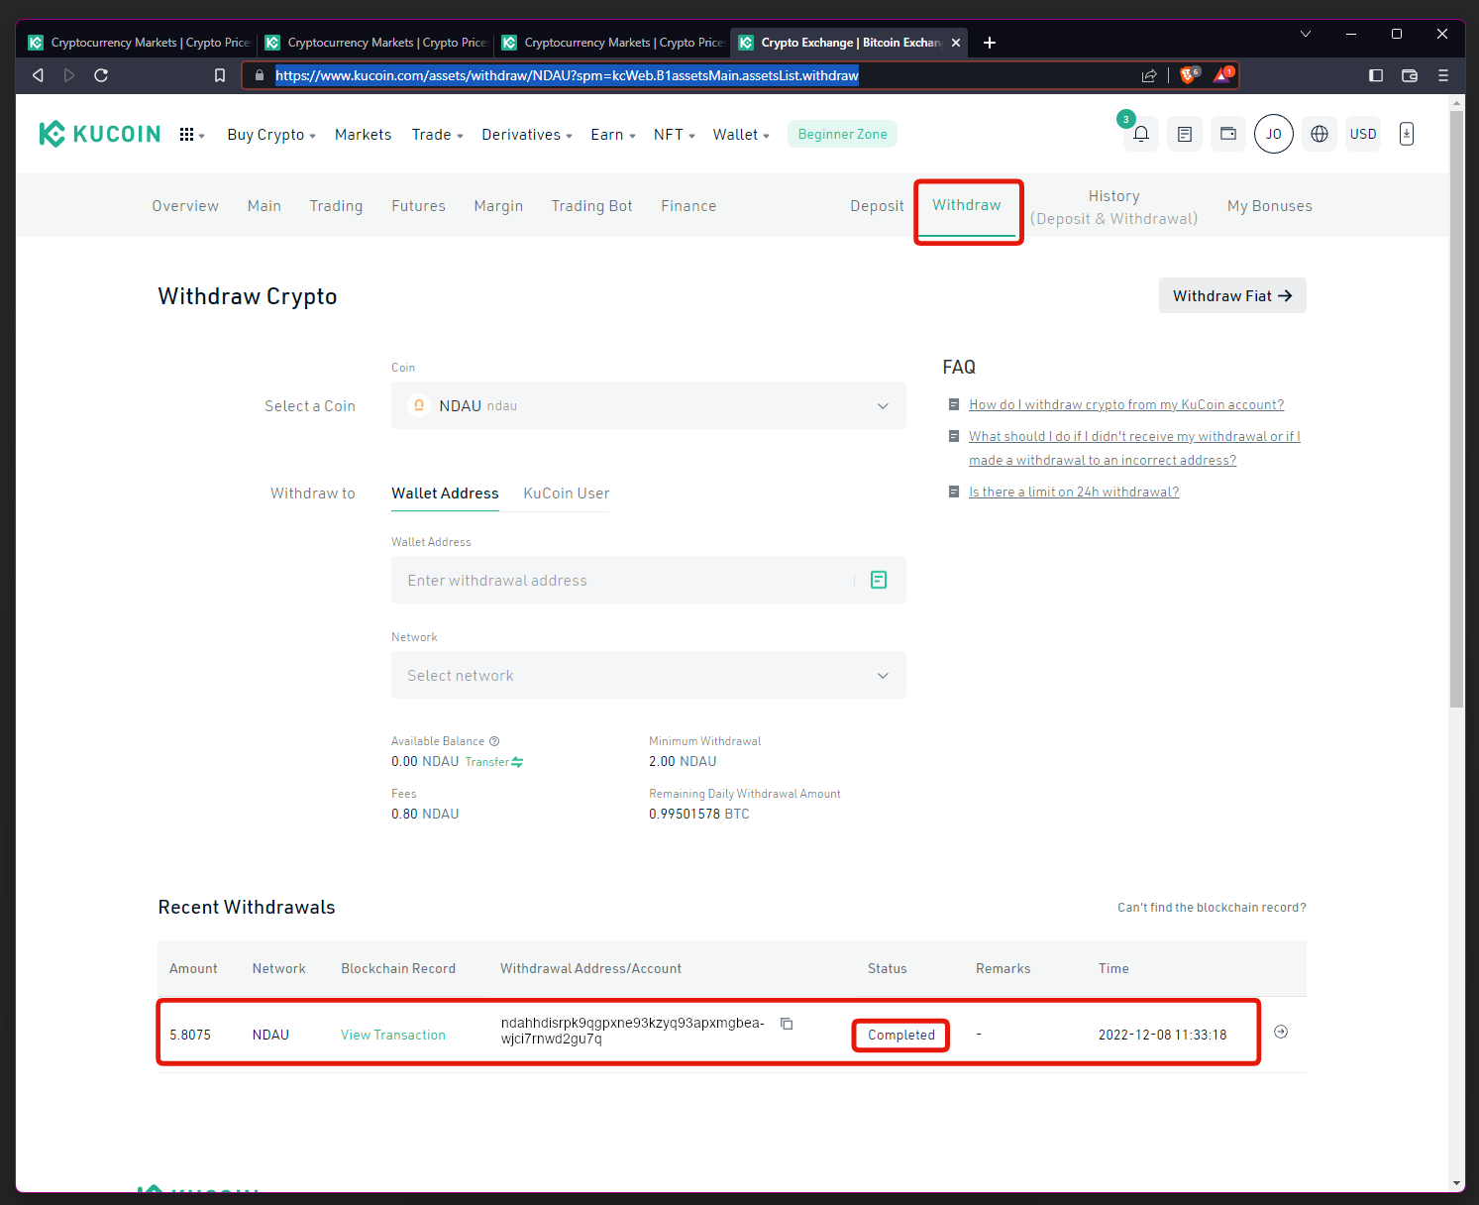Click the Withdraw Fiat button

pyautogui.click(x=1232, y=295)
